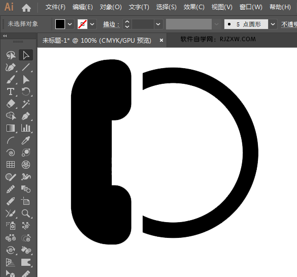Collapse the tools panel with double arrows
297x277 pixels.
5,36
